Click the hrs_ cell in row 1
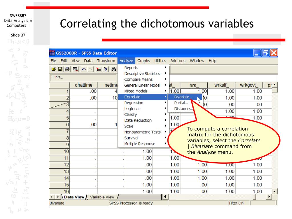292x219 pixels. (x=194, y=91)
